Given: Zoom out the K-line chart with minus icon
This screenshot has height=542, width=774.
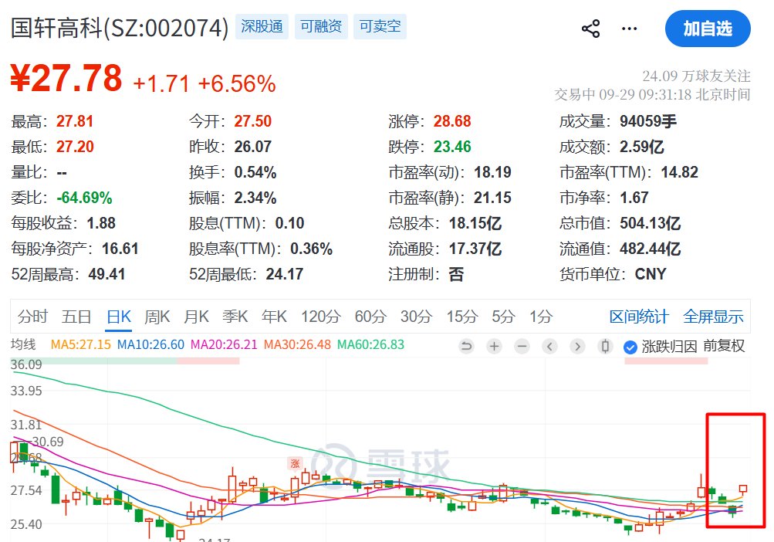Looking at the screenshot, I should (522, 347).
